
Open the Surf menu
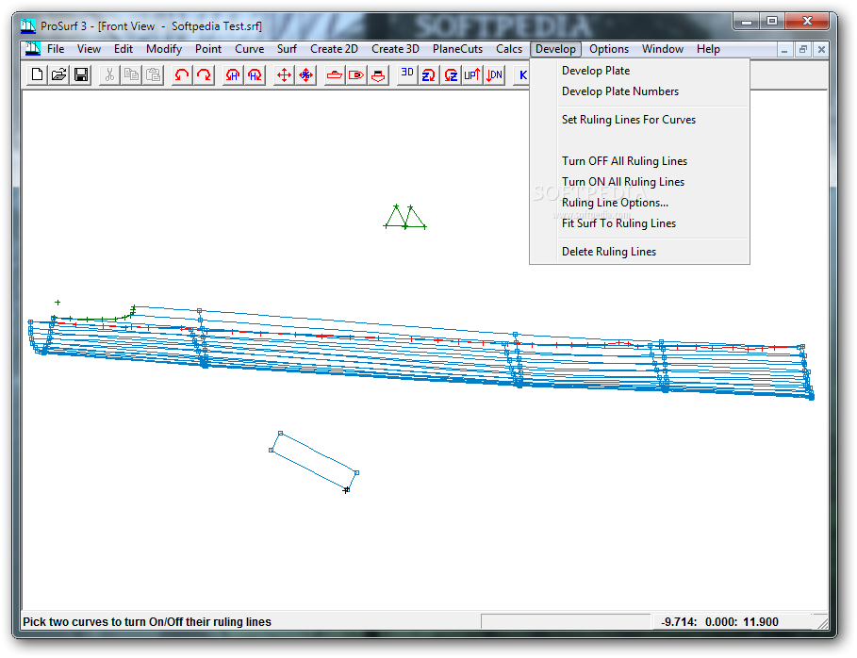[287, 49]
